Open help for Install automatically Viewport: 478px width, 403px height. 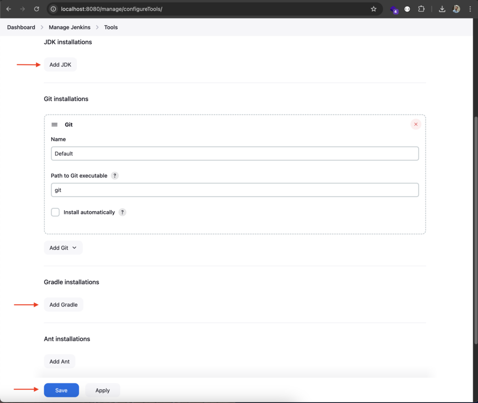coord(122,212)
